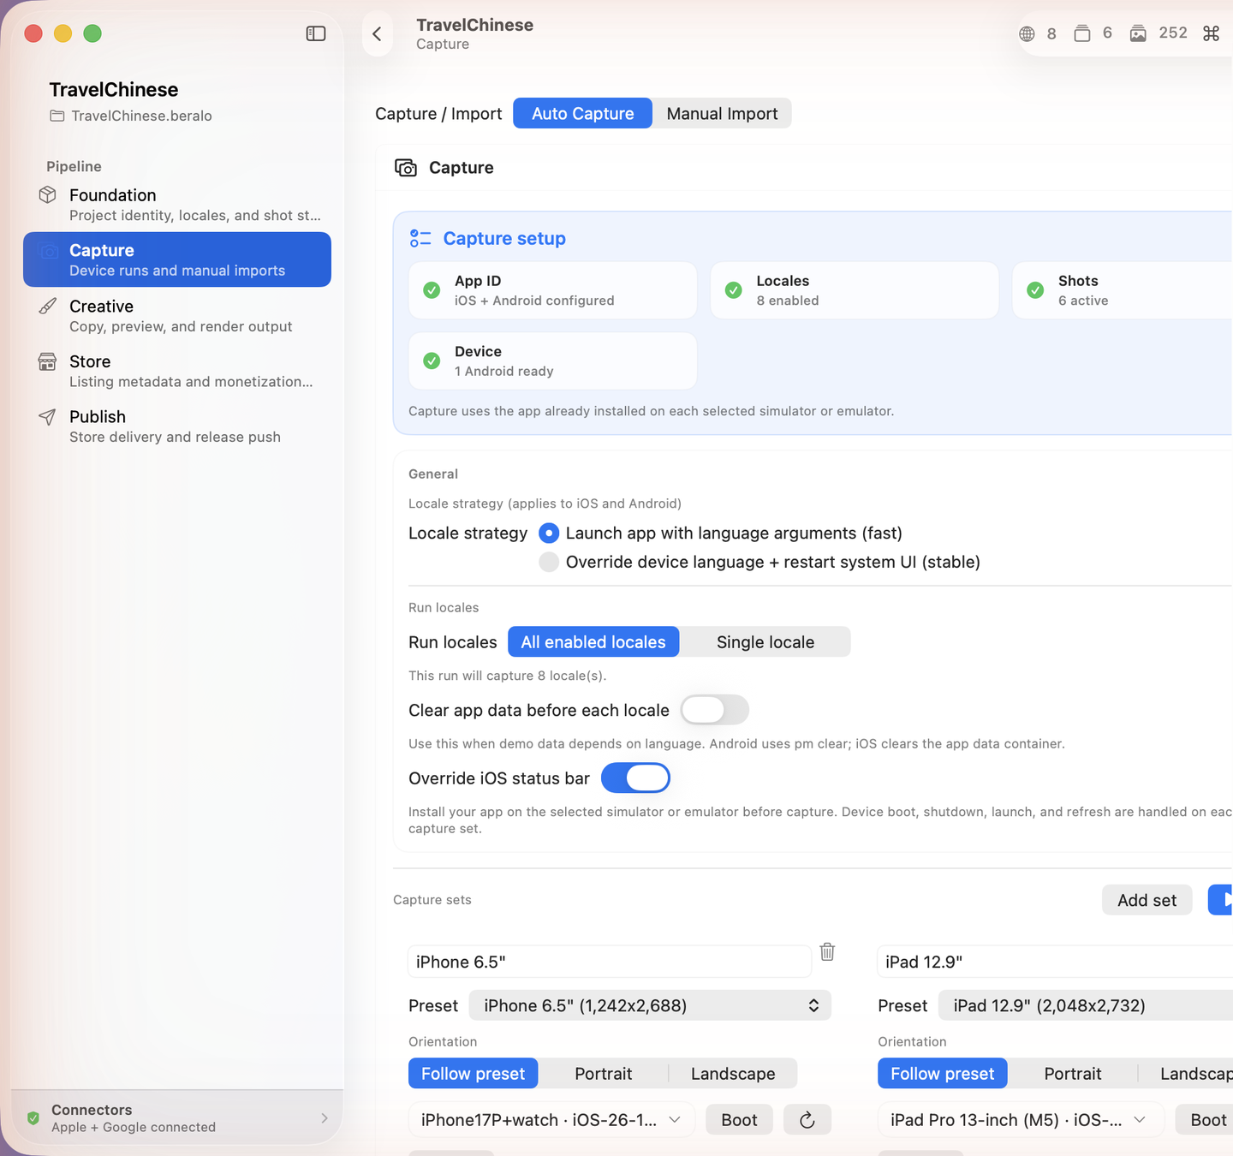This screenshot has width=1233, height=1156.
Task: Toggle the sidebar panel icon
Action: point(316,33)
